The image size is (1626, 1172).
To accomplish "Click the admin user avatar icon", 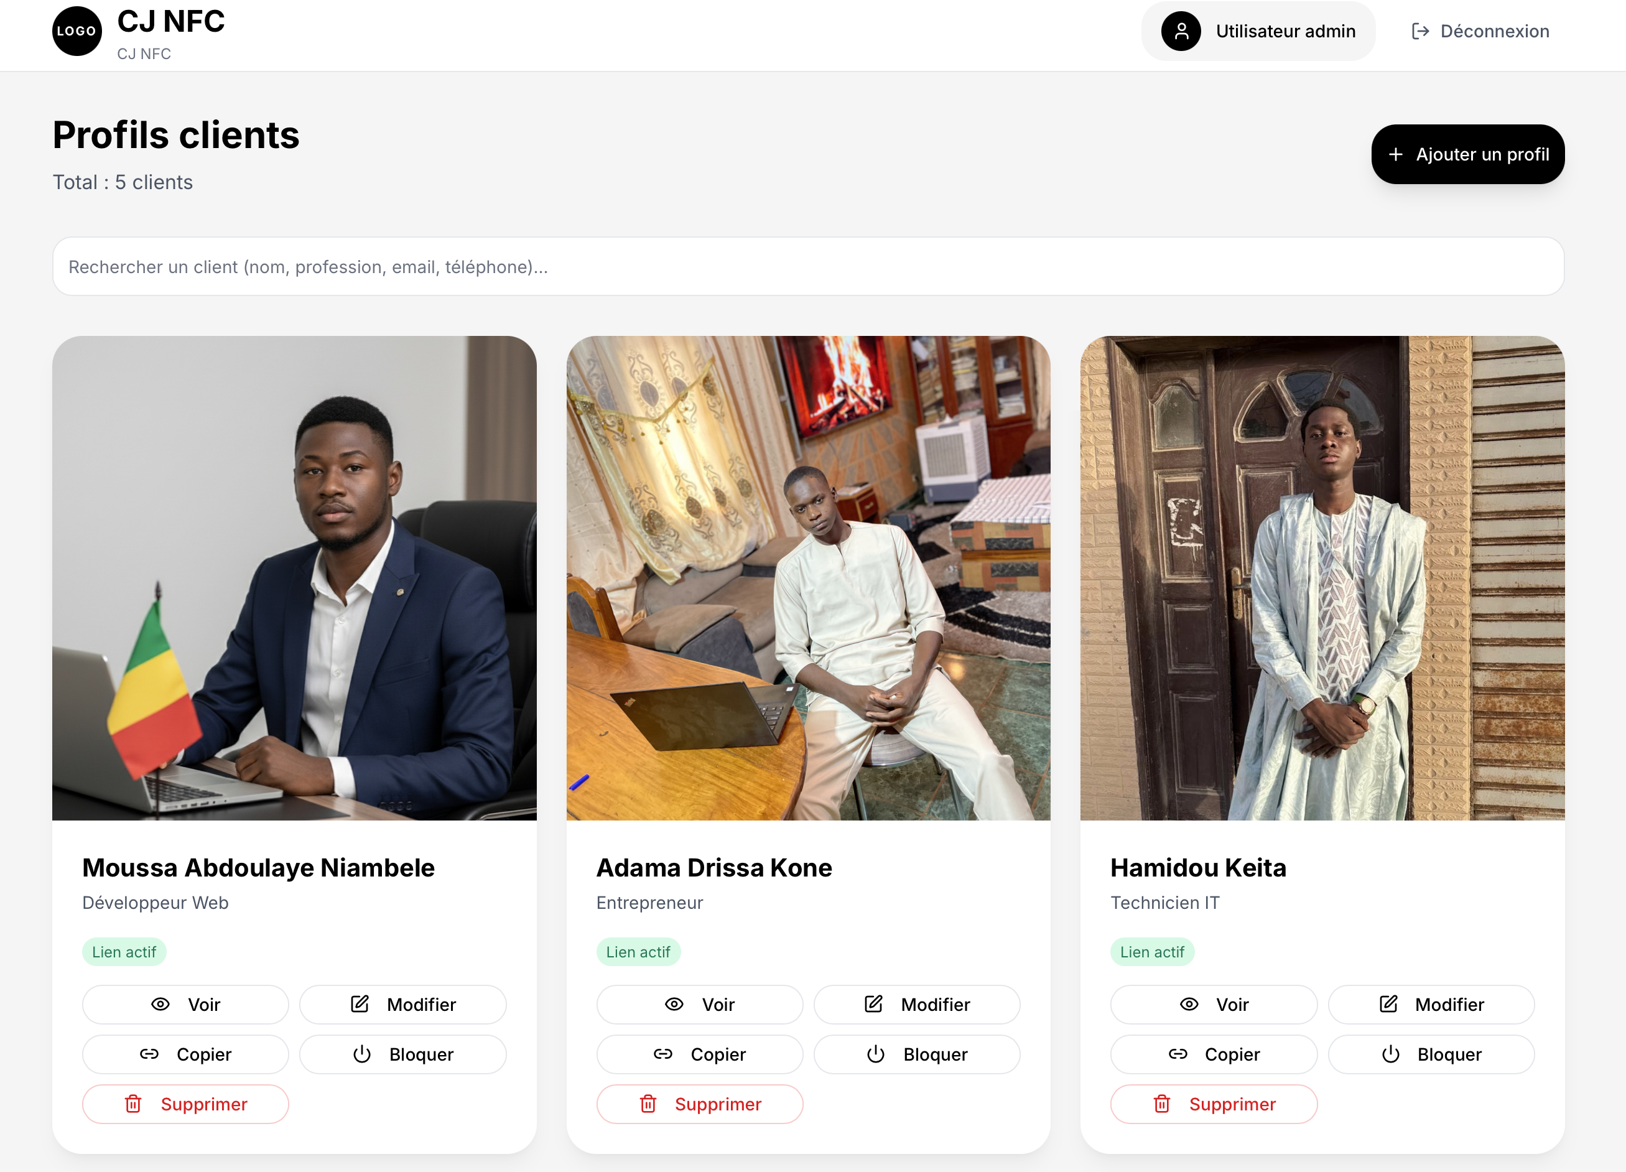I will (1180, 31).
